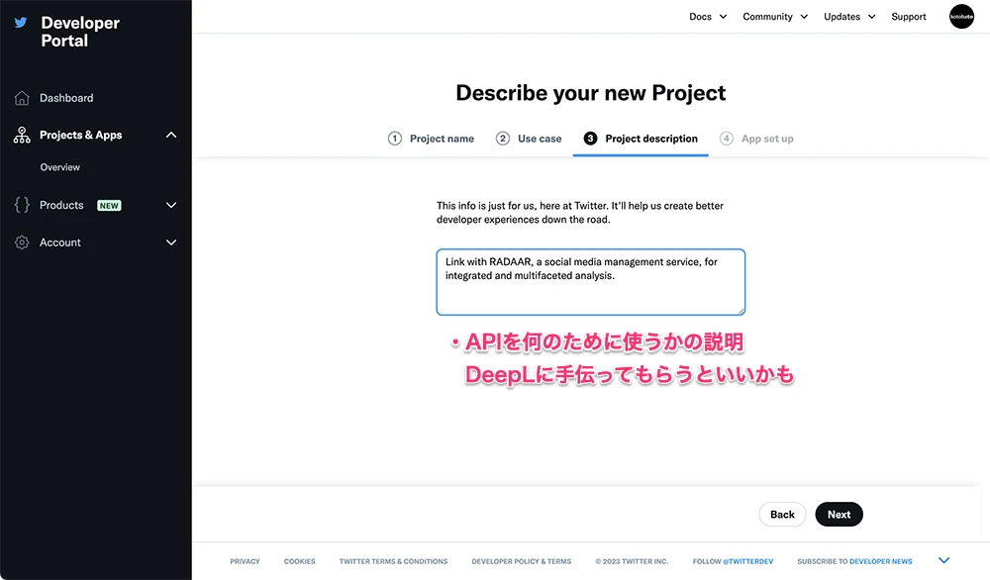Click the Products curly braces icon

click(22, 205)
